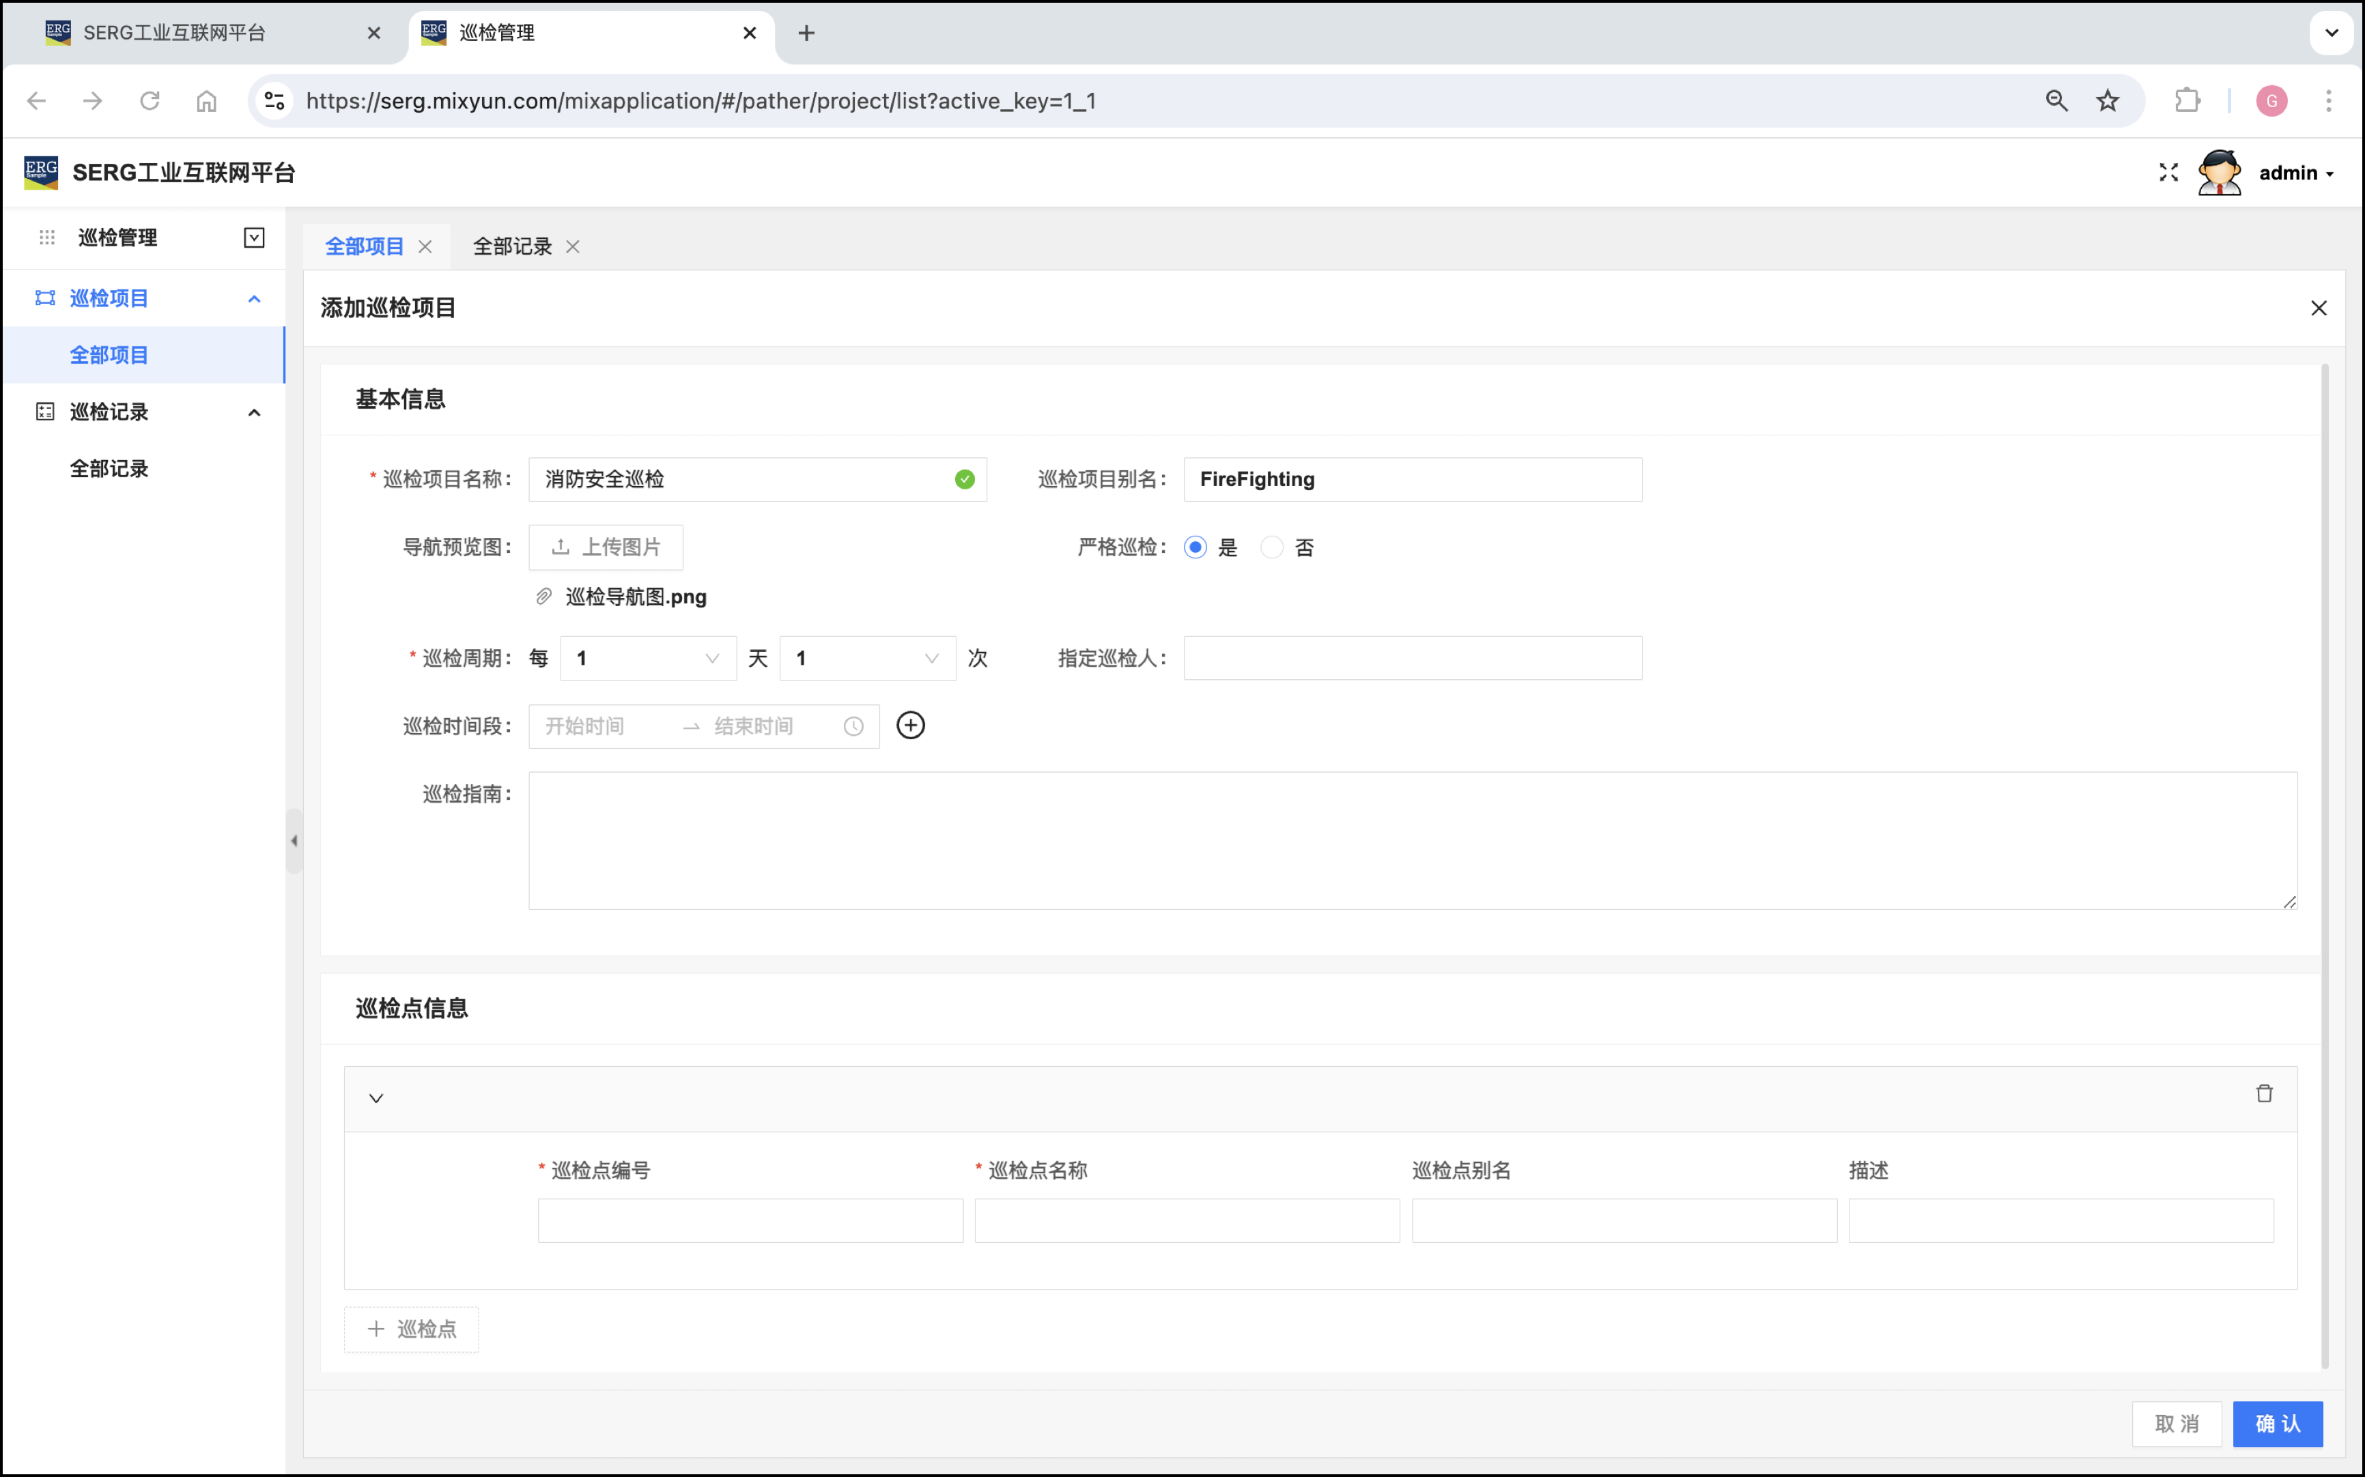Close the 添加巡检项目 panel with the X

(x=2318, y=309)
